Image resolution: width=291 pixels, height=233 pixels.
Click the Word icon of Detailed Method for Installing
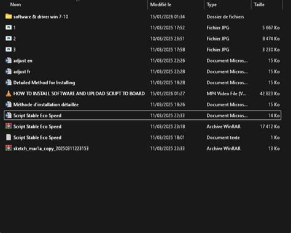coord(9,82)
